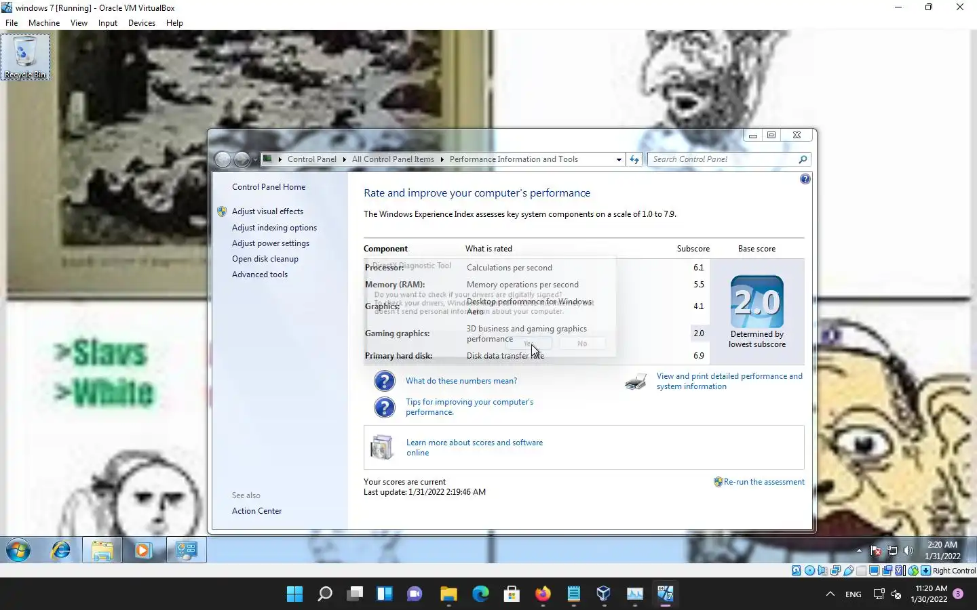Open the VirtualBox View menu
977x610 pixels.
click(x=79, y=22)
